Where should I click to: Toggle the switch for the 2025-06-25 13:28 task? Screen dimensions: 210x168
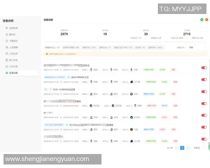(204, 79)
